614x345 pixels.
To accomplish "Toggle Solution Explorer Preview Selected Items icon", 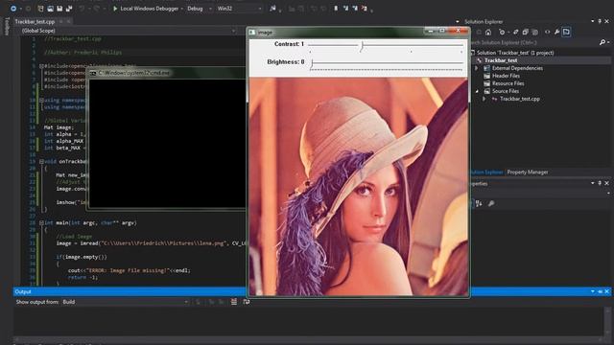I will click(x=566, y=32).
